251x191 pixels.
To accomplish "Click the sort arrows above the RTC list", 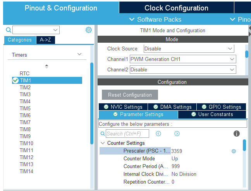I will coord(47,66).
